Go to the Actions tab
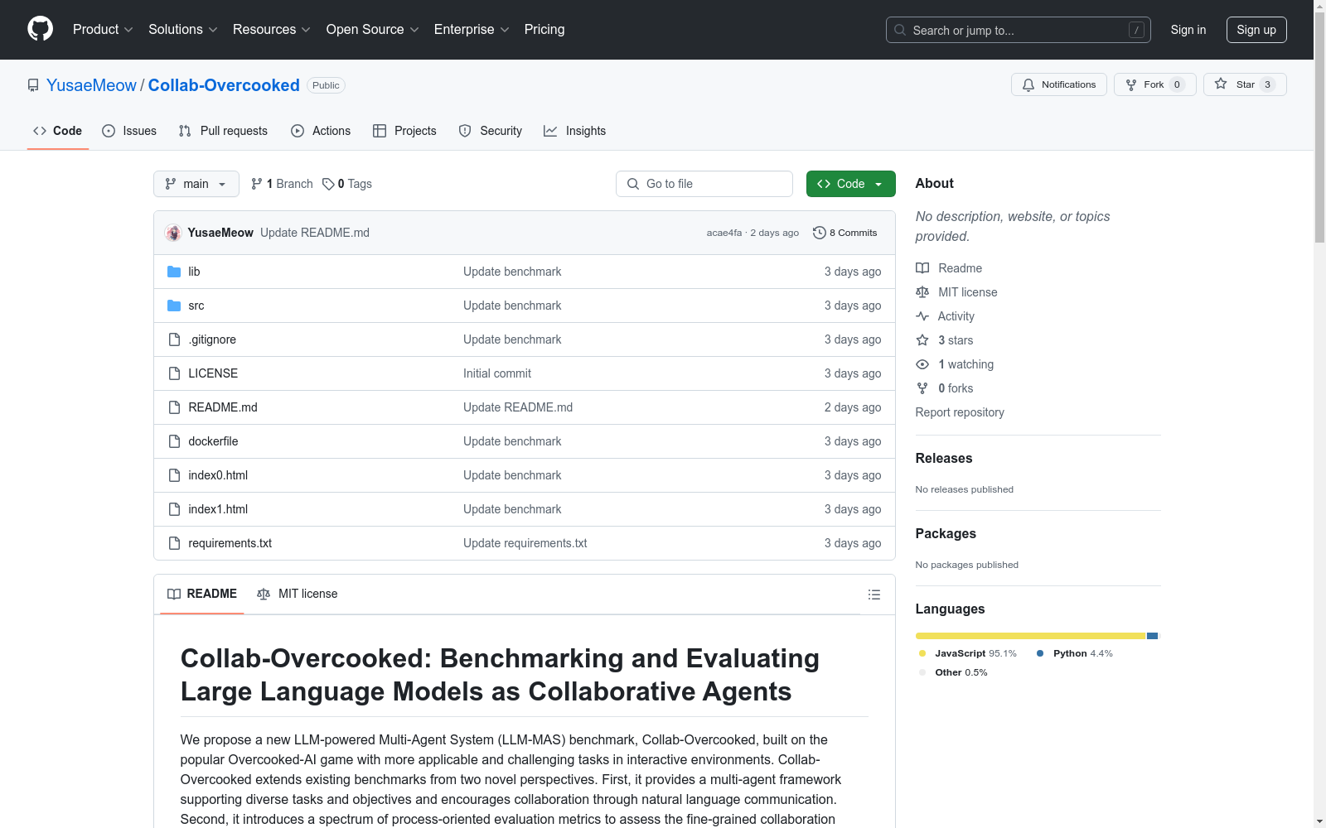 pos(321,131)
